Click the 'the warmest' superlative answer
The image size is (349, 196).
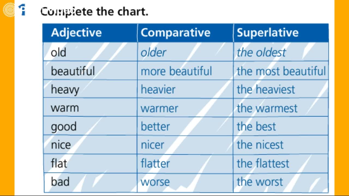click(x=267, y=108)
